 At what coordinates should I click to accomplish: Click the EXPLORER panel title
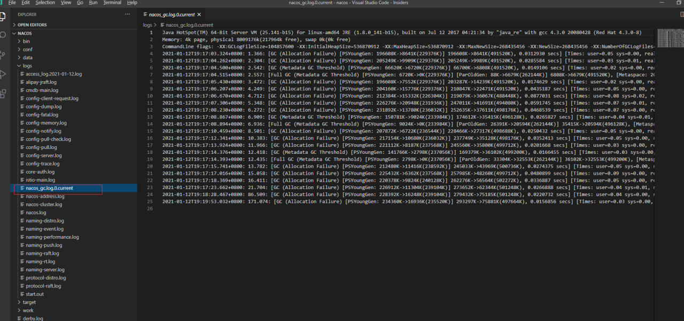click(x=27, y=14)
